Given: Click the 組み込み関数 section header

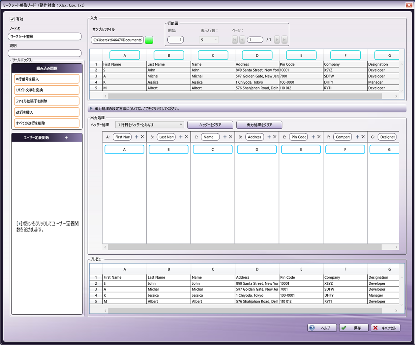Looking at the screenshot, I should pyautogui.click(x=47, y=68).
